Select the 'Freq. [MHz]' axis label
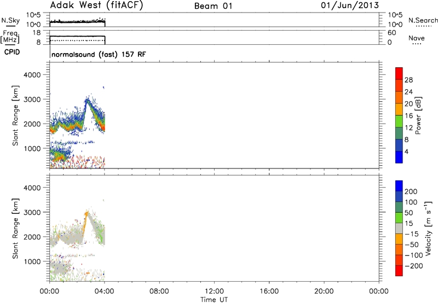438x303 pixels. [x=10, y=37]
